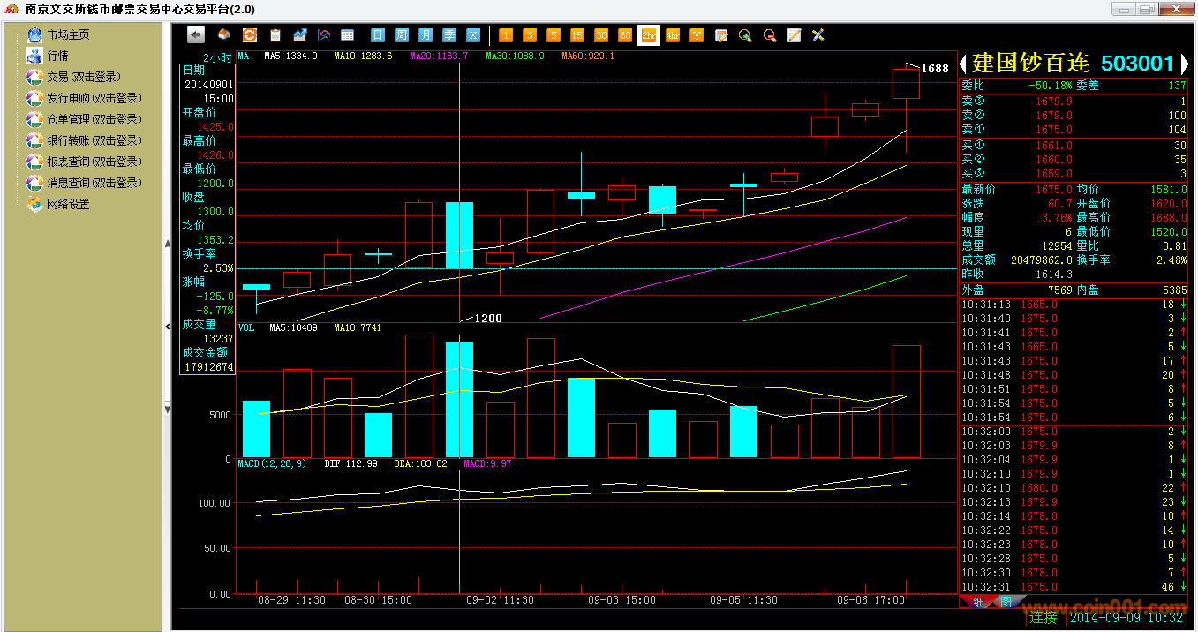Click the back arrow toolbar icon
This screenshot has width=1198, height=632.
click(196, 35)
